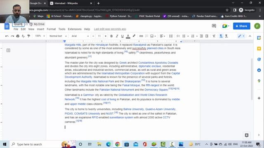This screenshot has height=148, width=264.
Task: Follow the Faisal Mosque link in the document
Action: coord(131,85)
